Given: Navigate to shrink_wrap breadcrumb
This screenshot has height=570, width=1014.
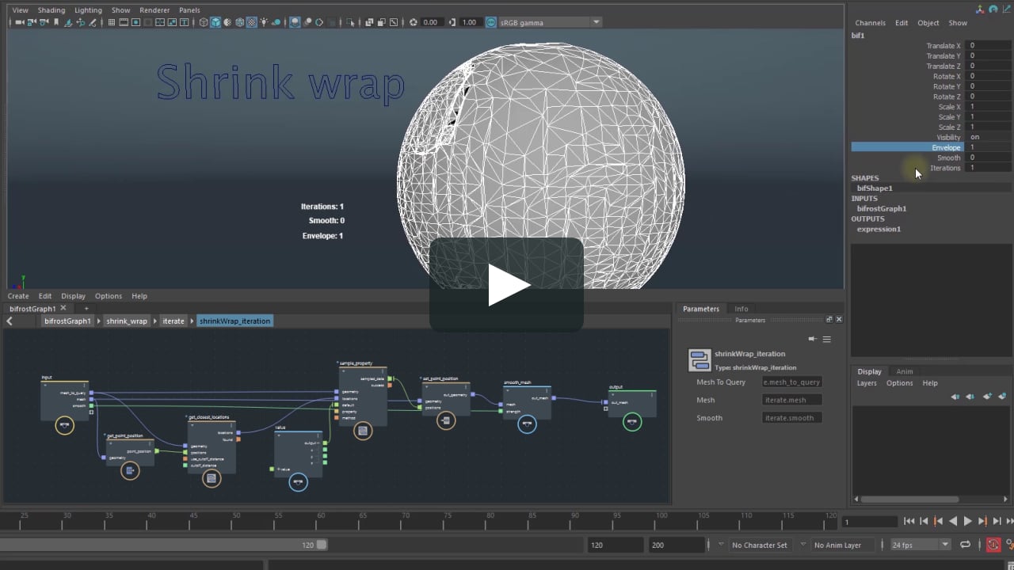Looking at the screenshot, I should pyautogui.click(x=127, y=321).
